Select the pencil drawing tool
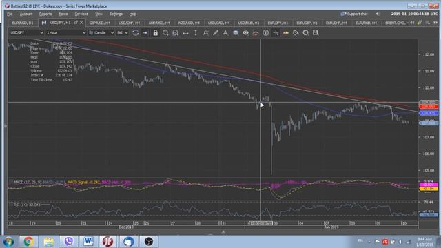This screenshot has height=248, width=441. [216, 33]
